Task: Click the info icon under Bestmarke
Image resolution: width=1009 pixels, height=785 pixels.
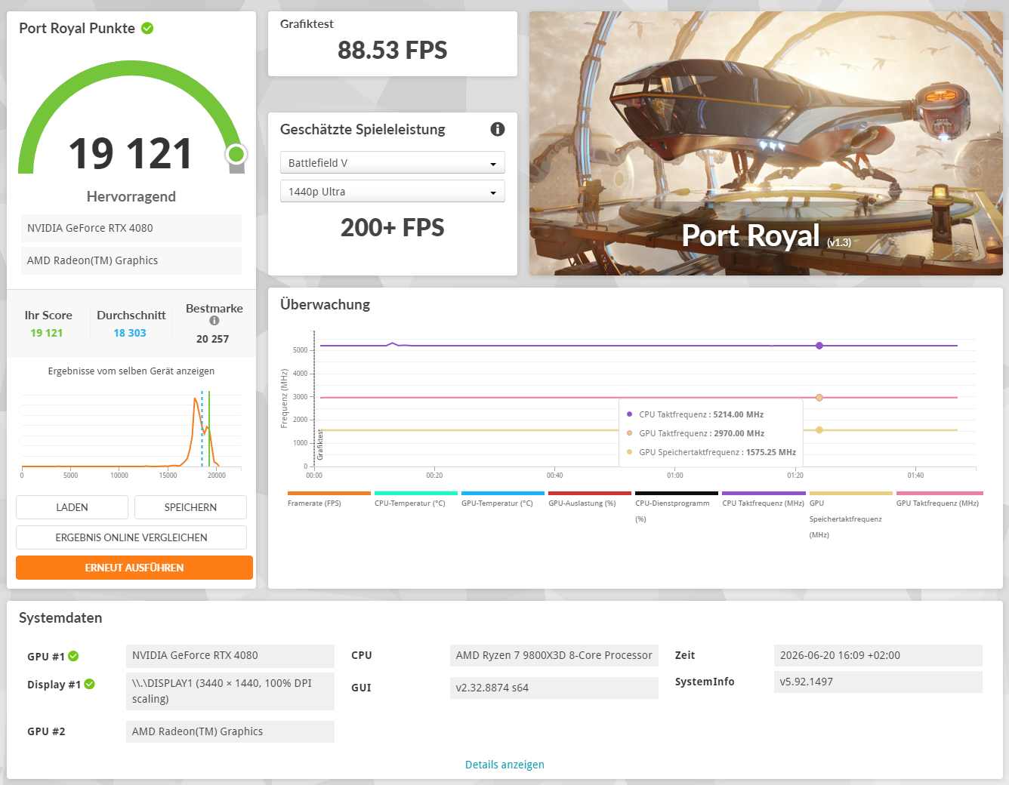Action: 214,321
